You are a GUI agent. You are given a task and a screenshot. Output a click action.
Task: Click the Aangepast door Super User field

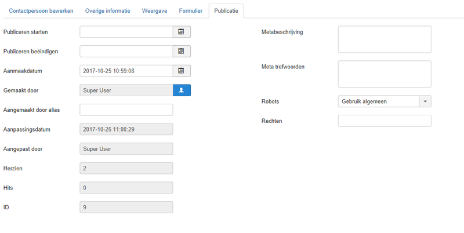point(126,149)
